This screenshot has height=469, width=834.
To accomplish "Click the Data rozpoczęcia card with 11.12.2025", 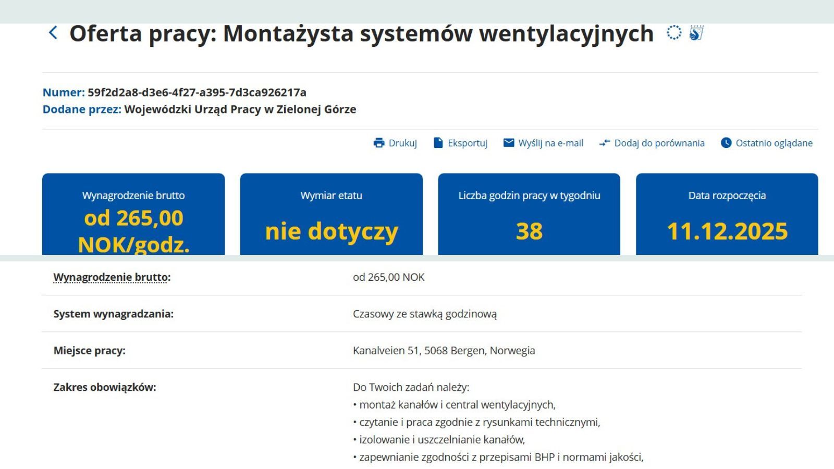I will pos(727,214).
